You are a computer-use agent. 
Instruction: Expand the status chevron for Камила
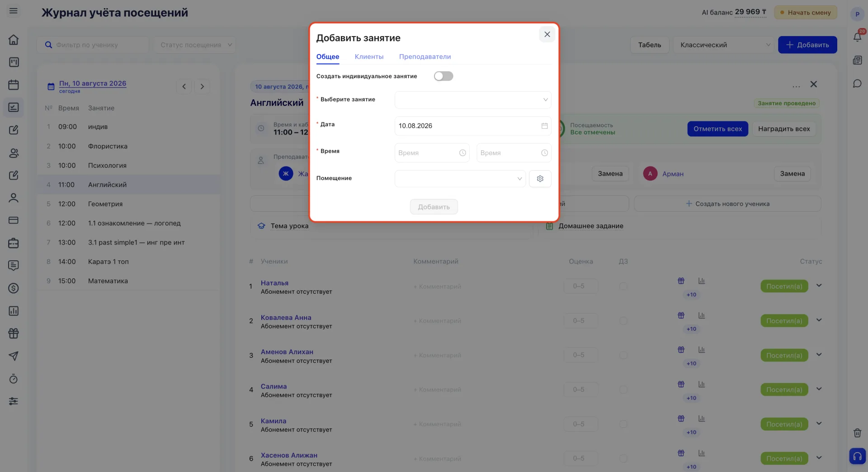(x=819, y=423)
